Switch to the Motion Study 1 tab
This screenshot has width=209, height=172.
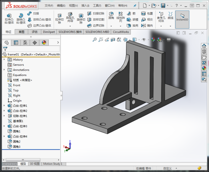coord(53,164)
